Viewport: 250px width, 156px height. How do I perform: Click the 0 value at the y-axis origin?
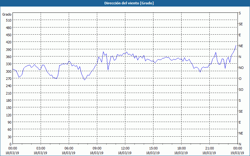[11, 144]
